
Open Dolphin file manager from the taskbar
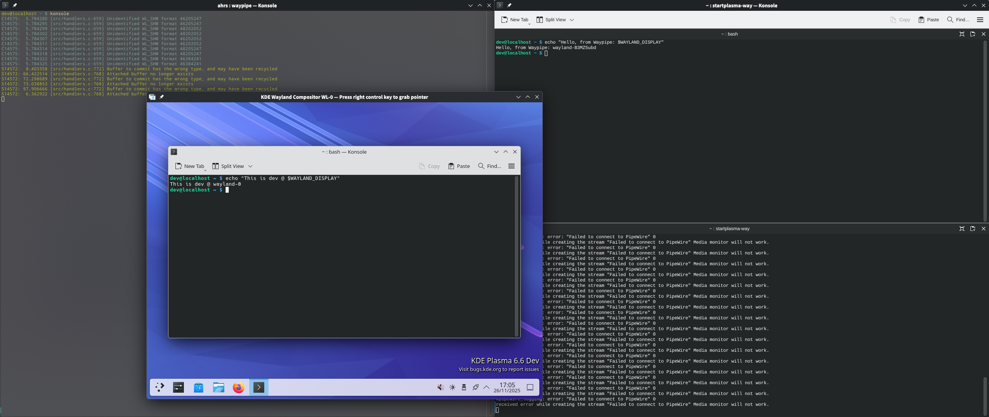(219, 387)
